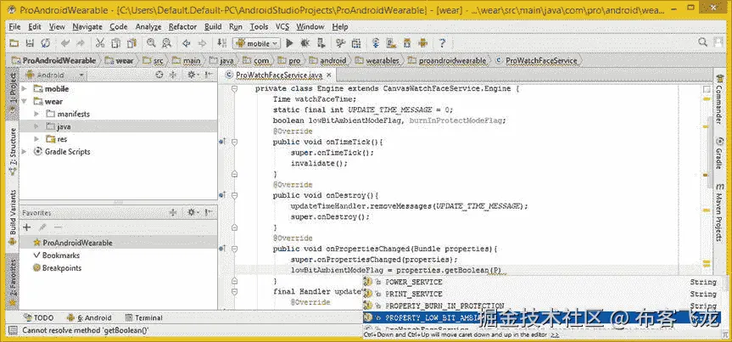Open the Favorites panel gear settings dropdown
The width and height of the screenshot is (732, 342).
[193, 212]
